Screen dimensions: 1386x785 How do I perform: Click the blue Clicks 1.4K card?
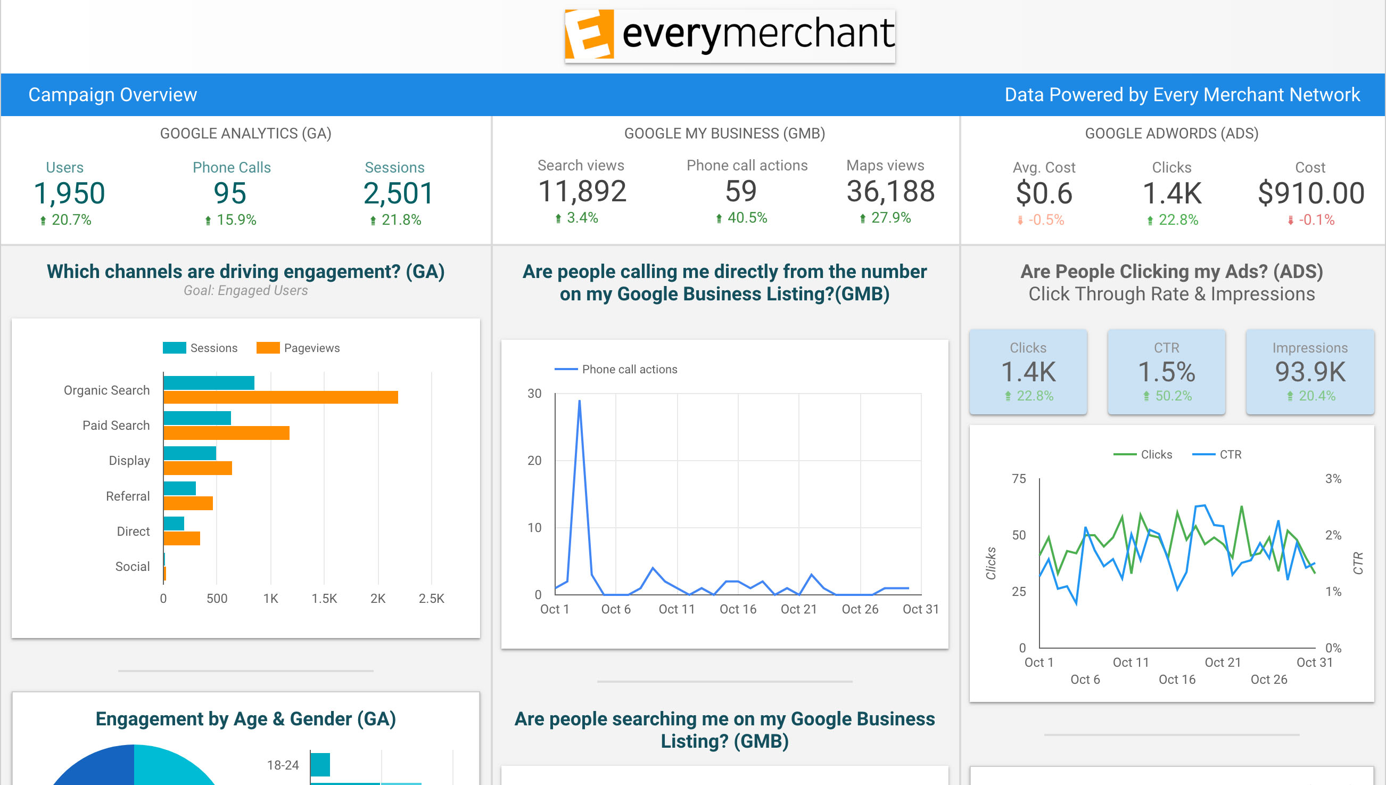1028,372
